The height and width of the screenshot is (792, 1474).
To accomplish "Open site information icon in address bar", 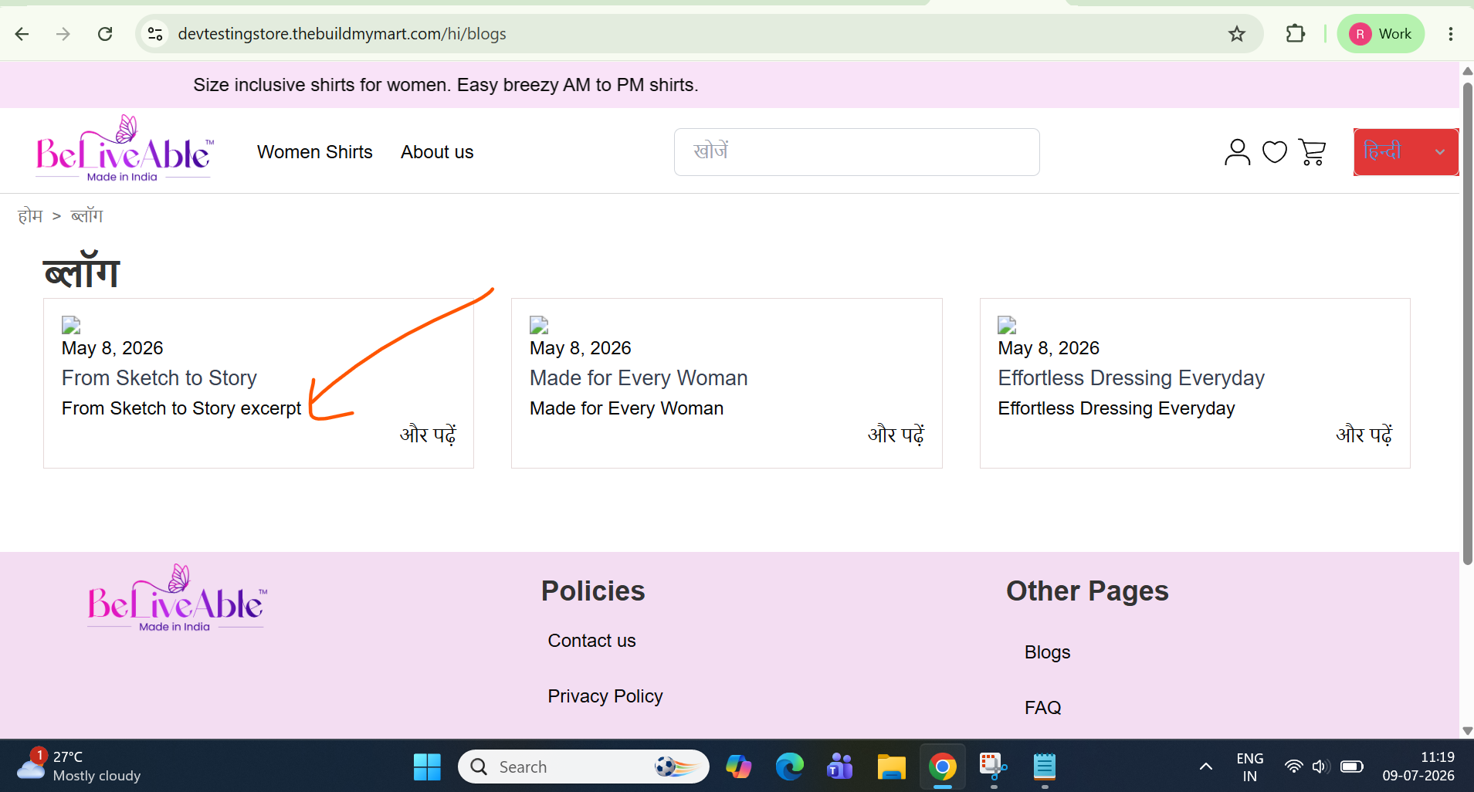I will (x=155, y=34).
